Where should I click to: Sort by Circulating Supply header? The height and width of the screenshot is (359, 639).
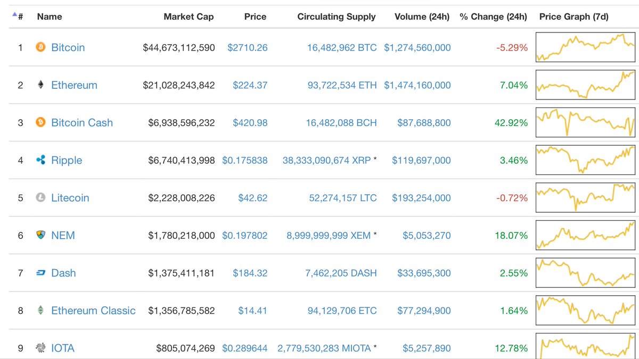click(x=337, y=16)
